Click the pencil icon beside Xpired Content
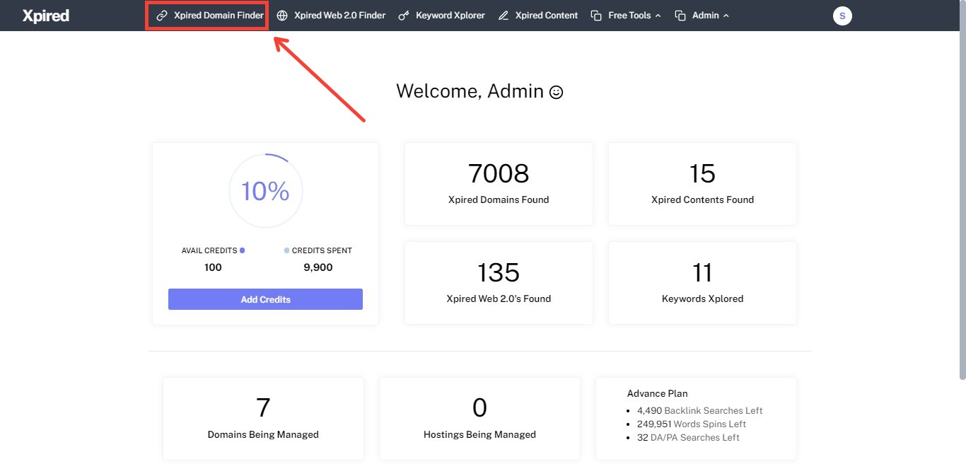Image resolution: width=966 pixels, height=464 pixels. (504, 16)
